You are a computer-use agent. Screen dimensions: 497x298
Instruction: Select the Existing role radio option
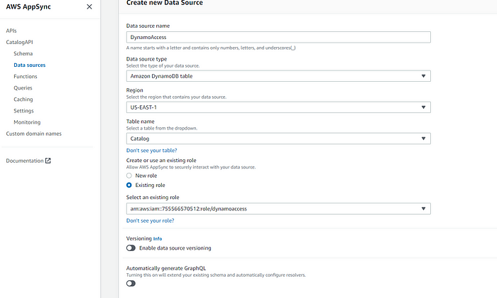pyautogui.click(x=129, y=184)
